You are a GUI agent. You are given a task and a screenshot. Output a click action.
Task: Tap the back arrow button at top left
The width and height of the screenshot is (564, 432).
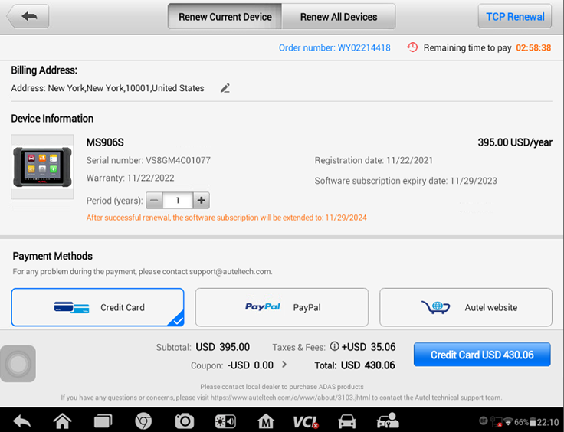click(x=28, y=16)
